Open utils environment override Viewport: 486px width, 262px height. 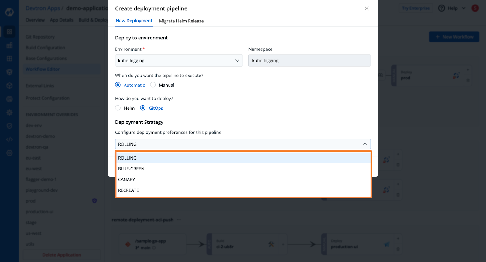tap(30, 244)
